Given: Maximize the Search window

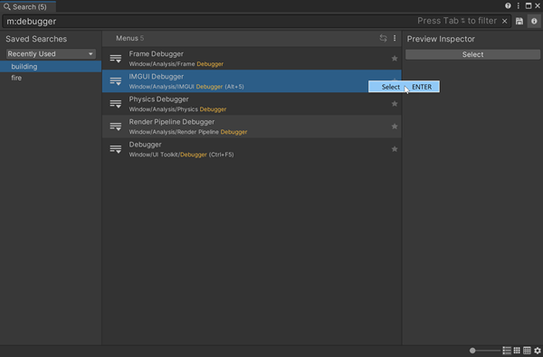Looking at the screenshot, I should [529, 5].
